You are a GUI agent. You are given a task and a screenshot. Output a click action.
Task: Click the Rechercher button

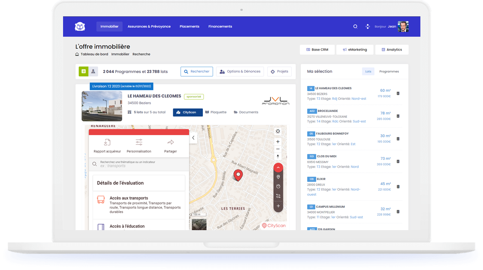[x=197, y=72]
